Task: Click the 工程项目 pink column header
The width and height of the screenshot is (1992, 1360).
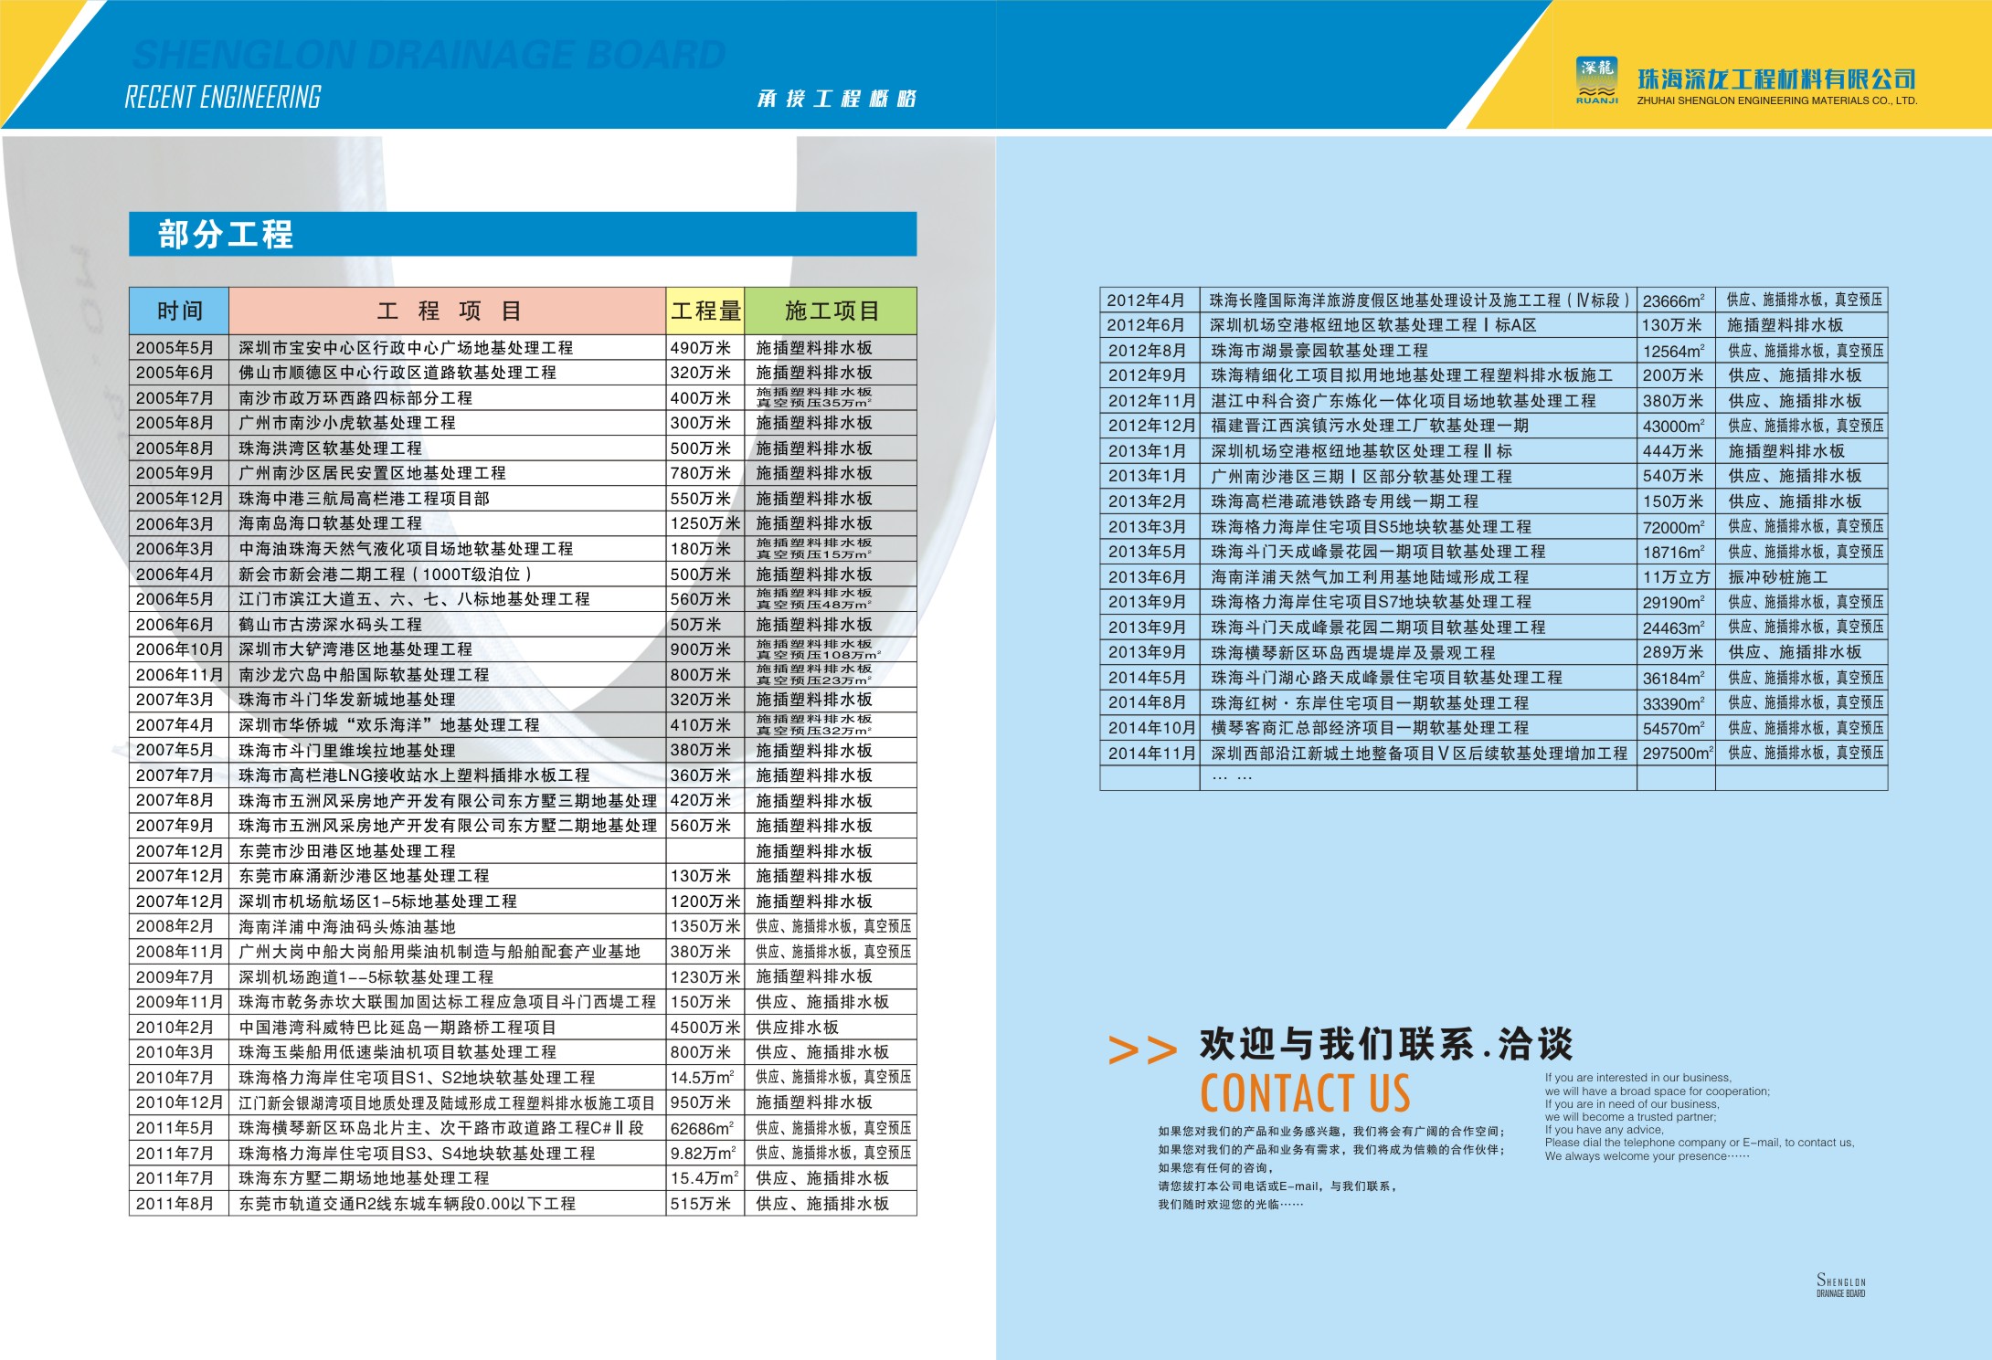Action: (x=447, y=311)
